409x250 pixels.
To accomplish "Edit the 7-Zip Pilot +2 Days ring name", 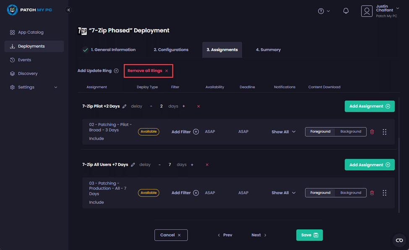I will pos(125,106).
